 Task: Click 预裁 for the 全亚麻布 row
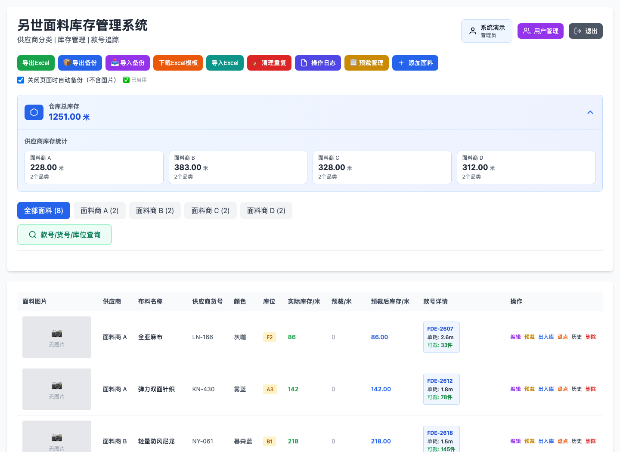530,337
